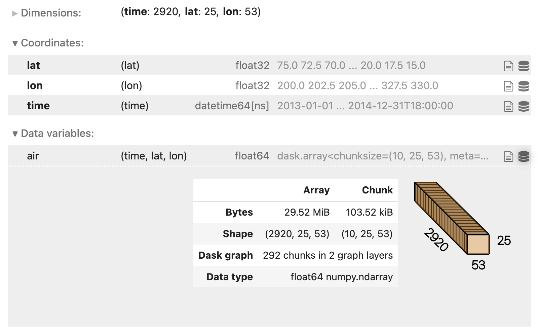Click the Chunk column header

(x=377, y=190)
